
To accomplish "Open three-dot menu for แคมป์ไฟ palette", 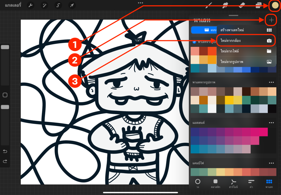I will 271,163.
